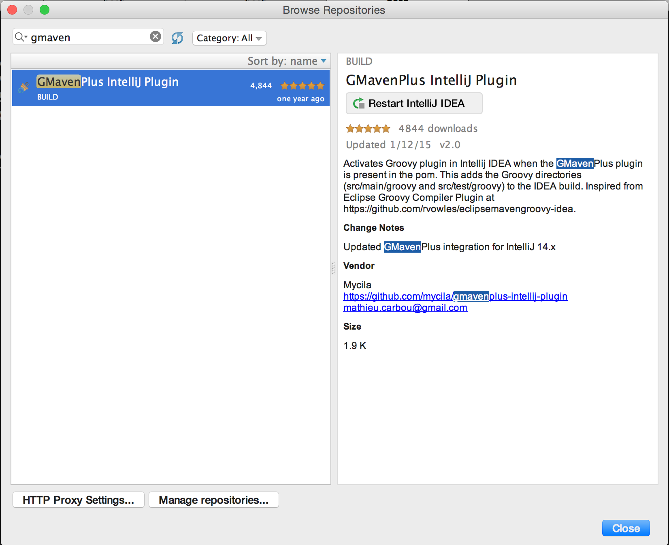669x545 pixels.
Task: Click Manage repositories button
Action: coord(214,500)
